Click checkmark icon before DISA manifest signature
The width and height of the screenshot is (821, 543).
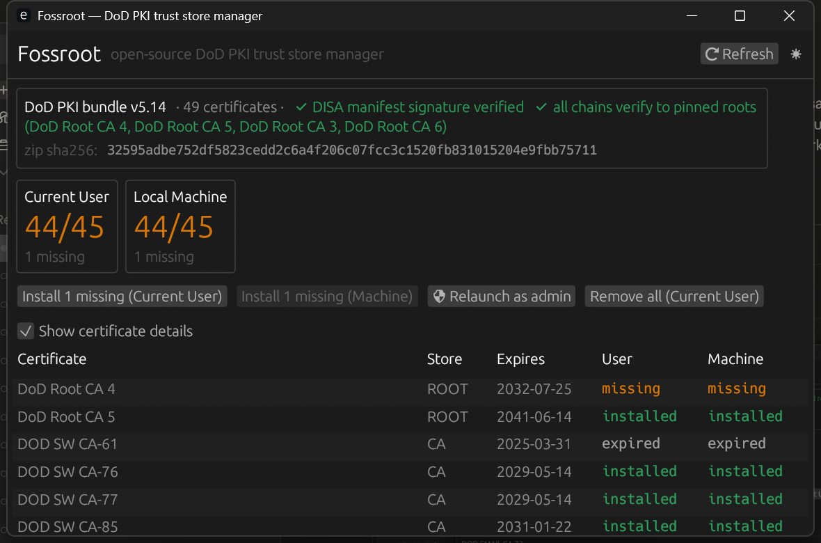pyautogui.click(x=301, y=107)
